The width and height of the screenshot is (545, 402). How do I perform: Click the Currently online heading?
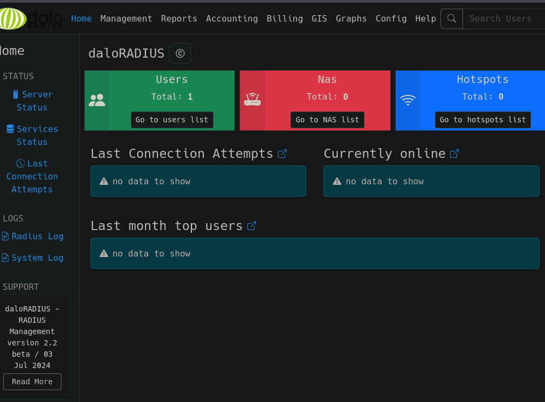(384, 154)
